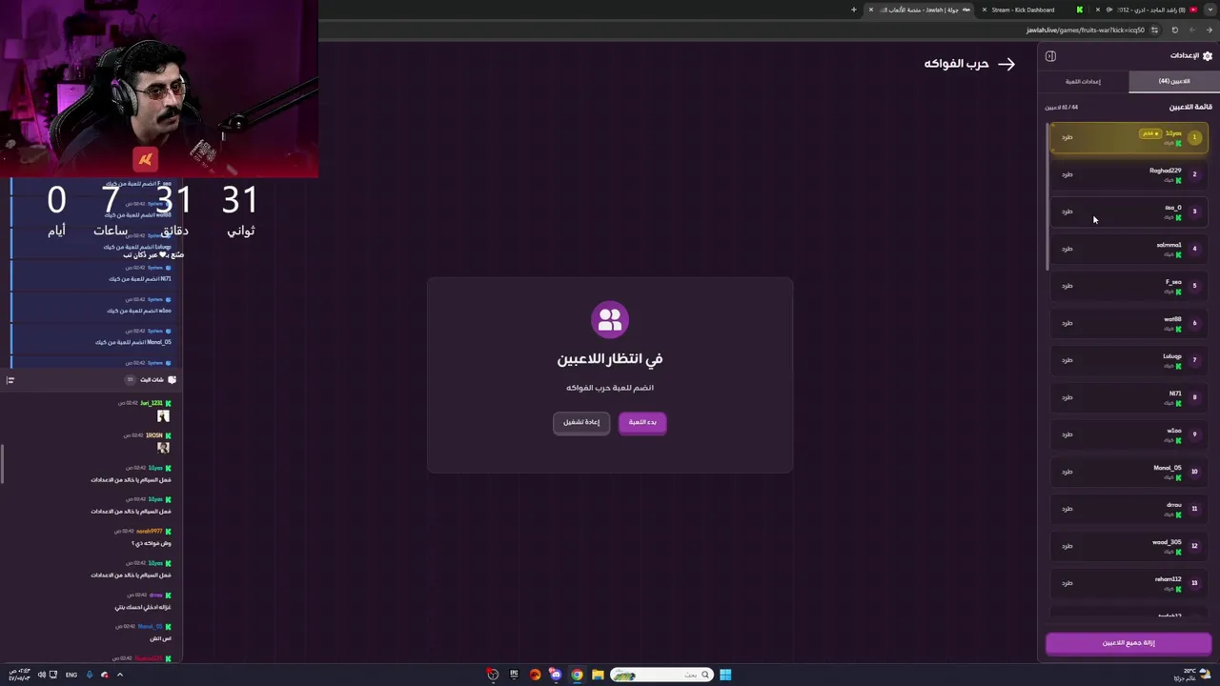The image size is (1220, 686).
Task: Open site settings icon in address bar
Action: point(1156,30)
